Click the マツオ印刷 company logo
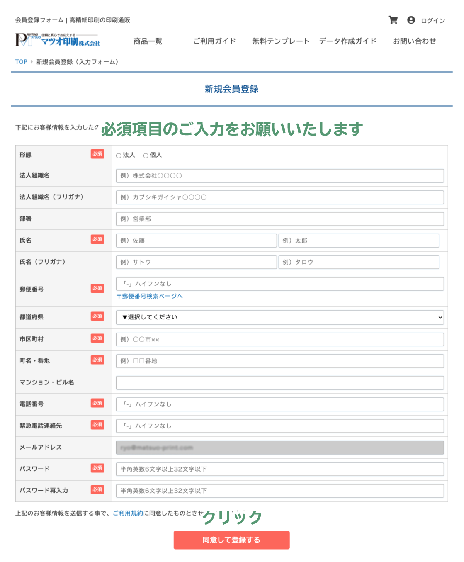Screen dimensions: 464x562 click(58, 40)
